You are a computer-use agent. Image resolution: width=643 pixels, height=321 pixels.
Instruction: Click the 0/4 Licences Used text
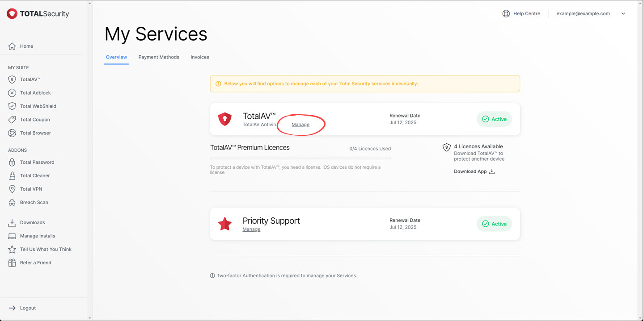pyautogui.click(x=370, y=149)
